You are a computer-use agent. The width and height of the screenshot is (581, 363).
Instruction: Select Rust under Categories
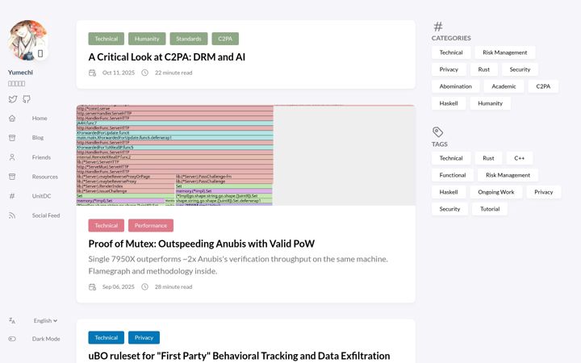click(483, 69)
